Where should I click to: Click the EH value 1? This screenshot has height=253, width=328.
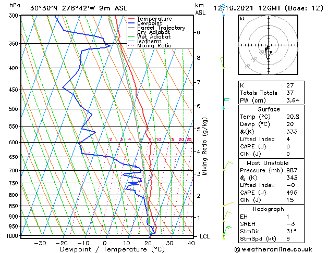(288, 217)
